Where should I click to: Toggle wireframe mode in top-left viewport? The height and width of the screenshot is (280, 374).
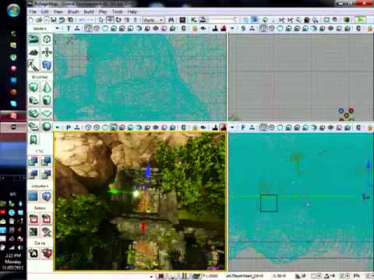point(97,28)
